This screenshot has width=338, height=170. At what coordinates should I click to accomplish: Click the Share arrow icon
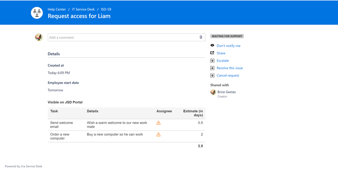point(213,53)
